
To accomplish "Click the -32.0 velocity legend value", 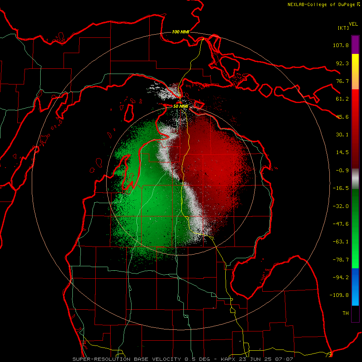I will (341, 206).
